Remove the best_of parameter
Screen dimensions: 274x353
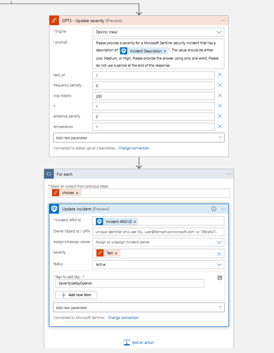(219, 75)
